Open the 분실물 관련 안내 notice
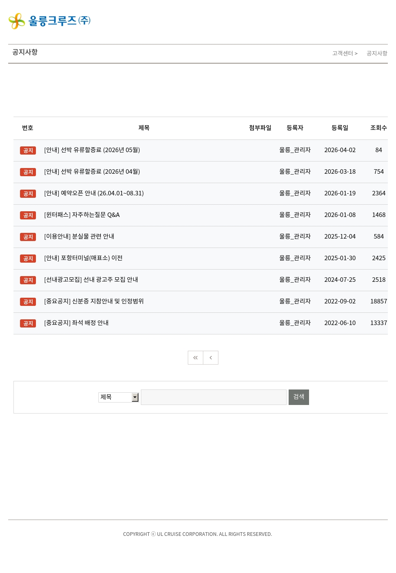This screenshot has height=573, width=396. click(79, 237)
